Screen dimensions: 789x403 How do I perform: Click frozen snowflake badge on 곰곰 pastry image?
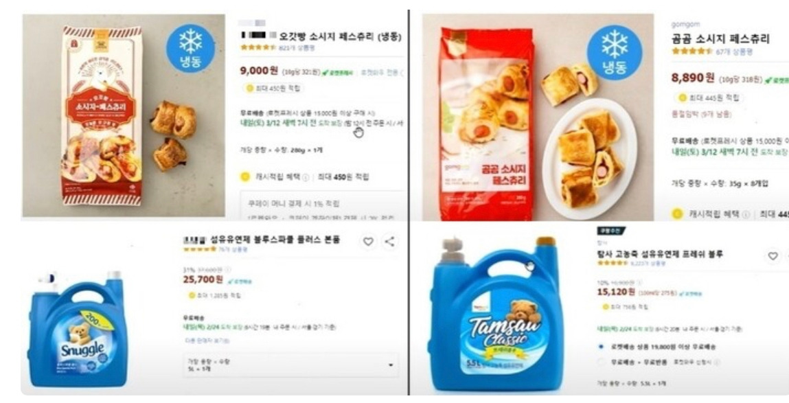coord(615,52)
